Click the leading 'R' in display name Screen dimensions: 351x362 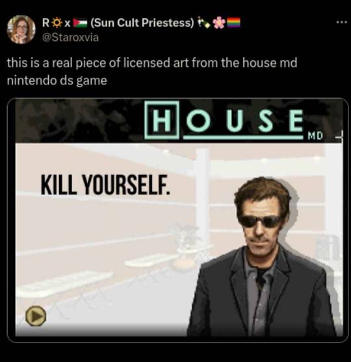[x=45, y=23]
